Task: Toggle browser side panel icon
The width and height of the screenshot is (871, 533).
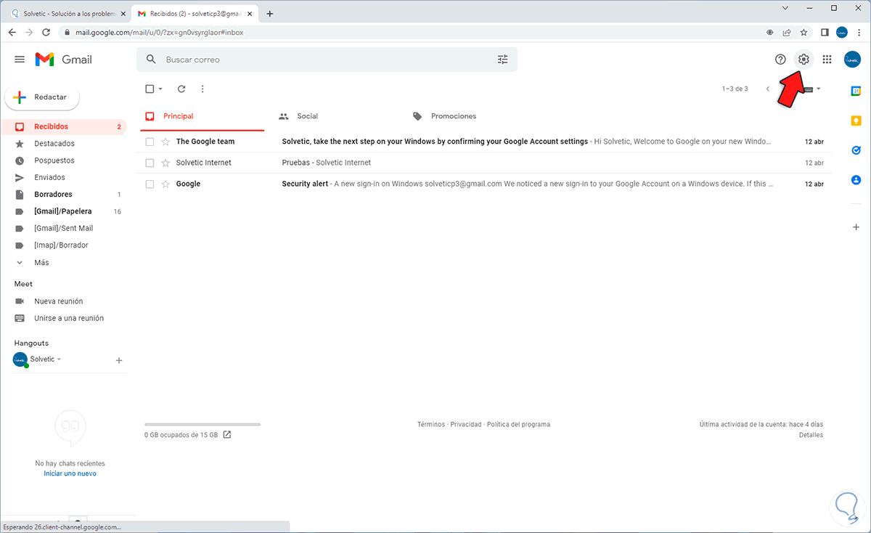Action: coord(825,33)
